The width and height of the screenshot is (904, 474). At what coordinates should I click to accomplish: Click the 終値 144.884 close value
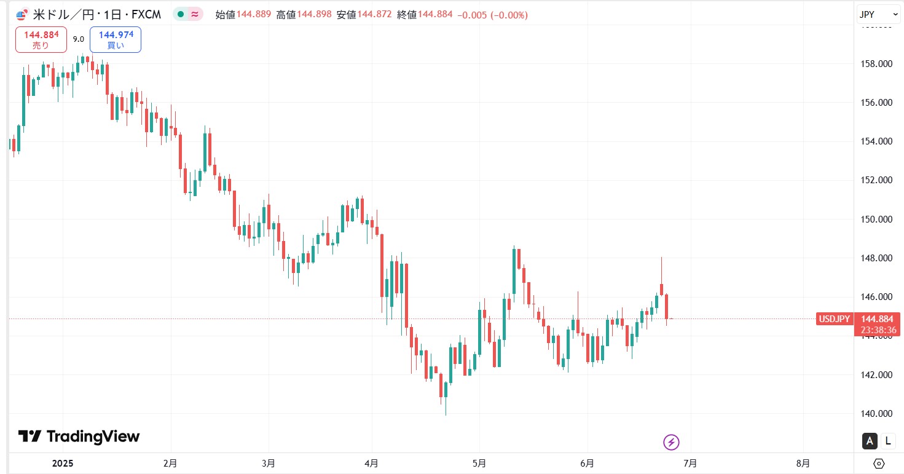[425, 15]
